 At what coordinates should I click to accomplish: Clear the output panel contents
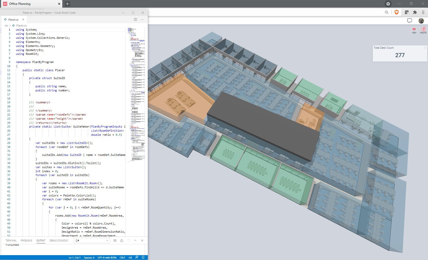[115, 240]
